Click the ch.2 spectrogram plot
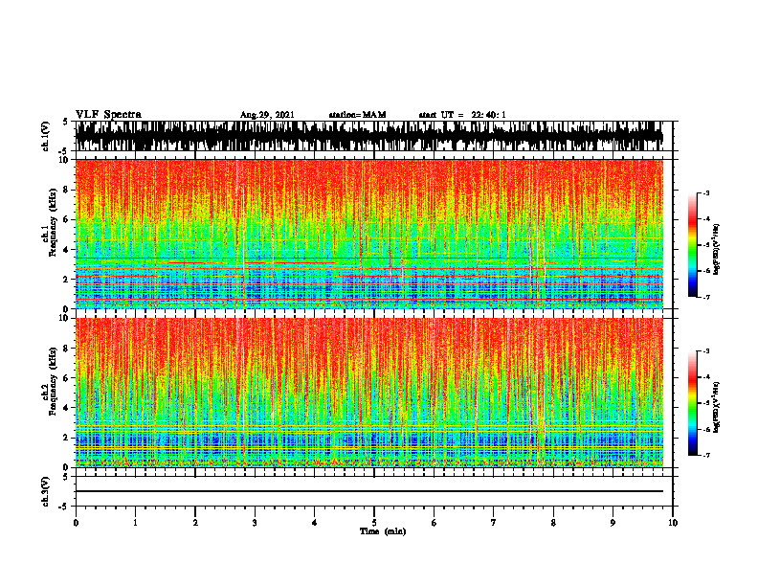This screenshot has height=586, width=758. click(x=369, y=393)
